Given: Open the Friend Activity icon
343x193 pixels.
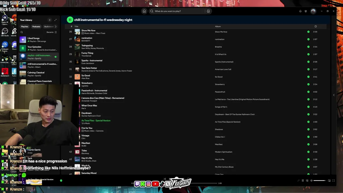Looking at the screenshot, I should pos(306,11).
